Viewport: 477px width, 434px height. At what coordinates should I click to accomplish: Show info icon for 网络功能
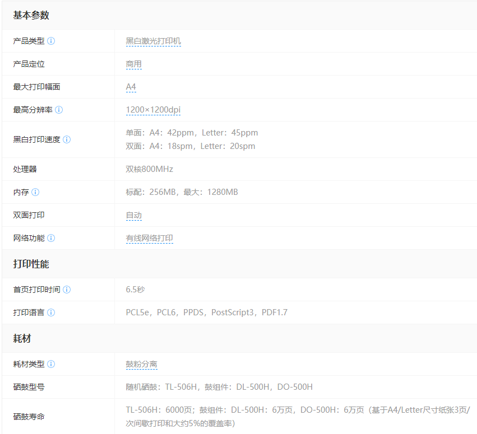coord(51,238)
